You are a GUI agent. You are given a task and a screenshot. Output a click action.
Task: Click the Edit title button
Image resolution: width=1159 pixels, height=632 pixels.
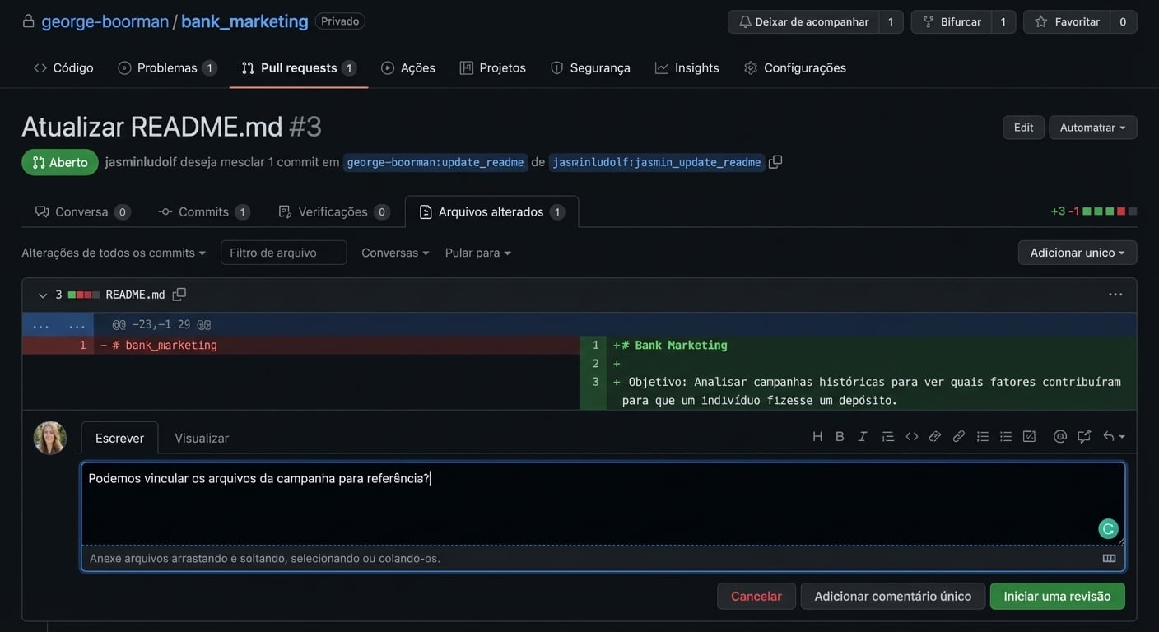point(1023,128)
